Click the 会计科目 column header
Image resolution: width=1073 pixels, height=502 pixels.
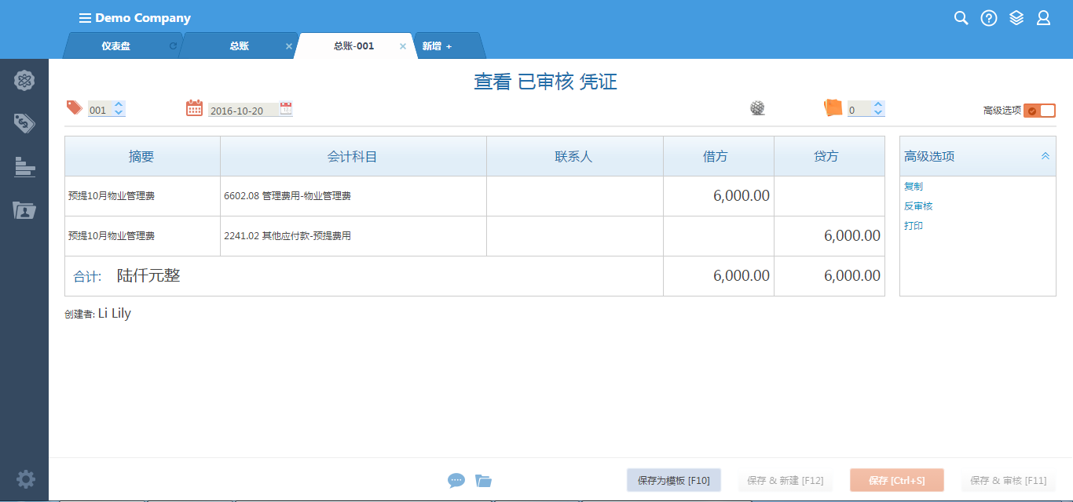pos(353,156)
